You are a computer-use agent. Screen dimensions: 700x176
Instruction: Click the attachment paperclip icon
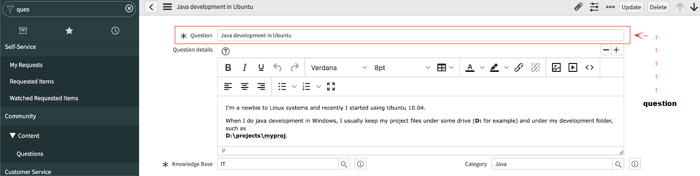tap(578, 7)
